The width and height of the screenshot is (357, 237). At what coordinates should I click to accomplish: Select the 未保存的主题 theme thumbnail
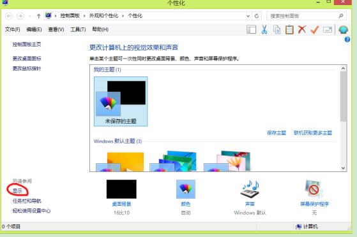coord(121,101)
